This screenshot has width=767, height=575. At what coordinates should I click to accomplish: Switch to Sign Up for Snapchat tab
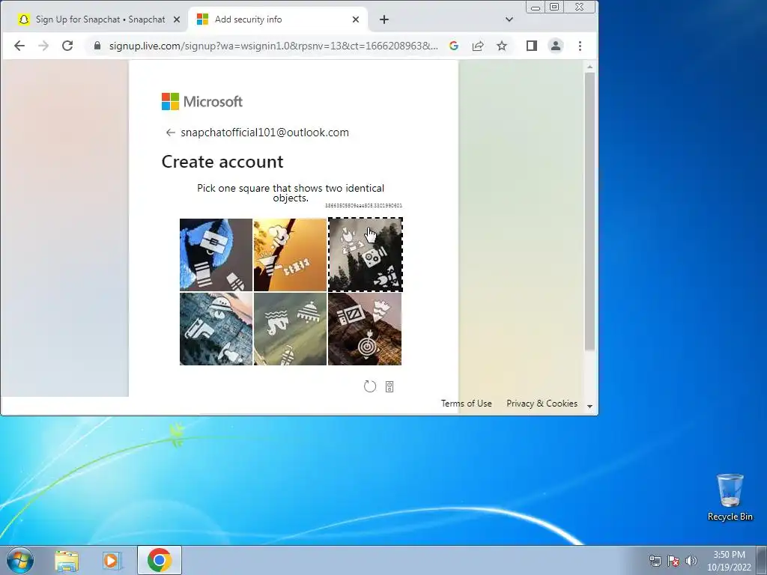pos(100,19)
